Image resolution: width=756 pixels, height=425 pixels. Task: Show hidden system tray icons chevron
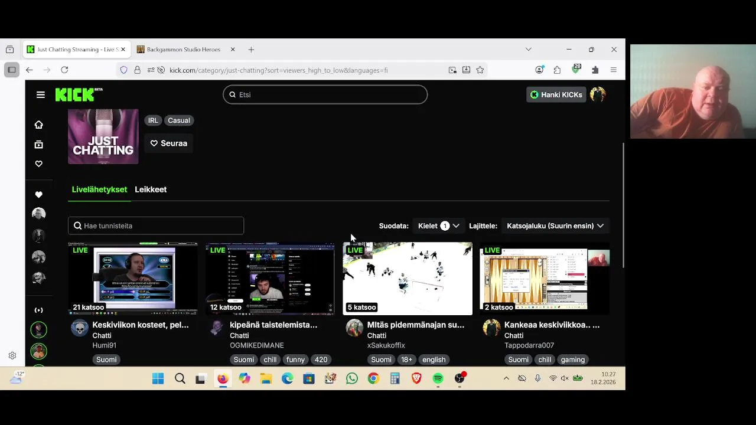pos(506,378)
